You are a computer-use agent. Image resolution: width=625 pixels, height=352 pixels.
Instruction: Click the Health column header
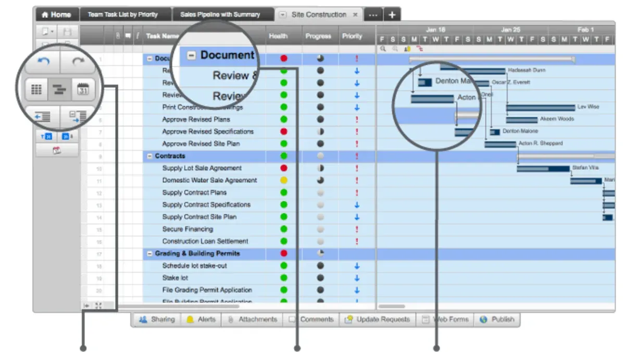tap(284, 36)
